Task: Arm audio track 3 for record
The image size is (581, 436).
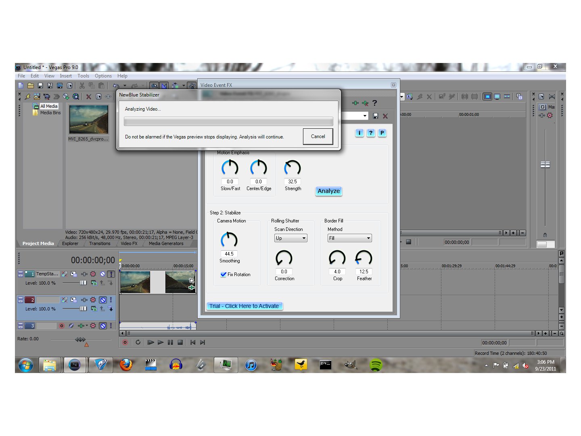Action: pyautogui.click(x=62, y=326)
